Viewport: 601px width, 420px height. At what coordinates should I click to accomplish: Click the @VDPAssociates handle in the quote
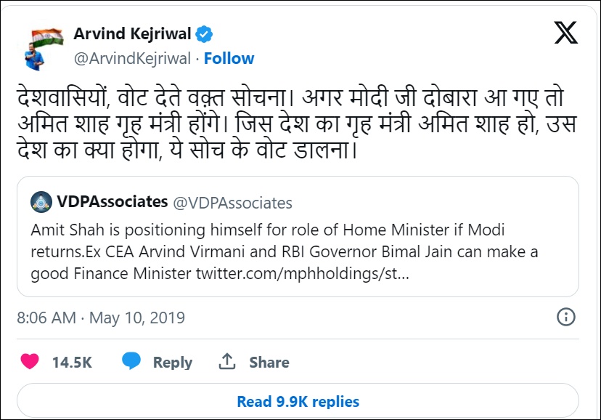point(232,203)
